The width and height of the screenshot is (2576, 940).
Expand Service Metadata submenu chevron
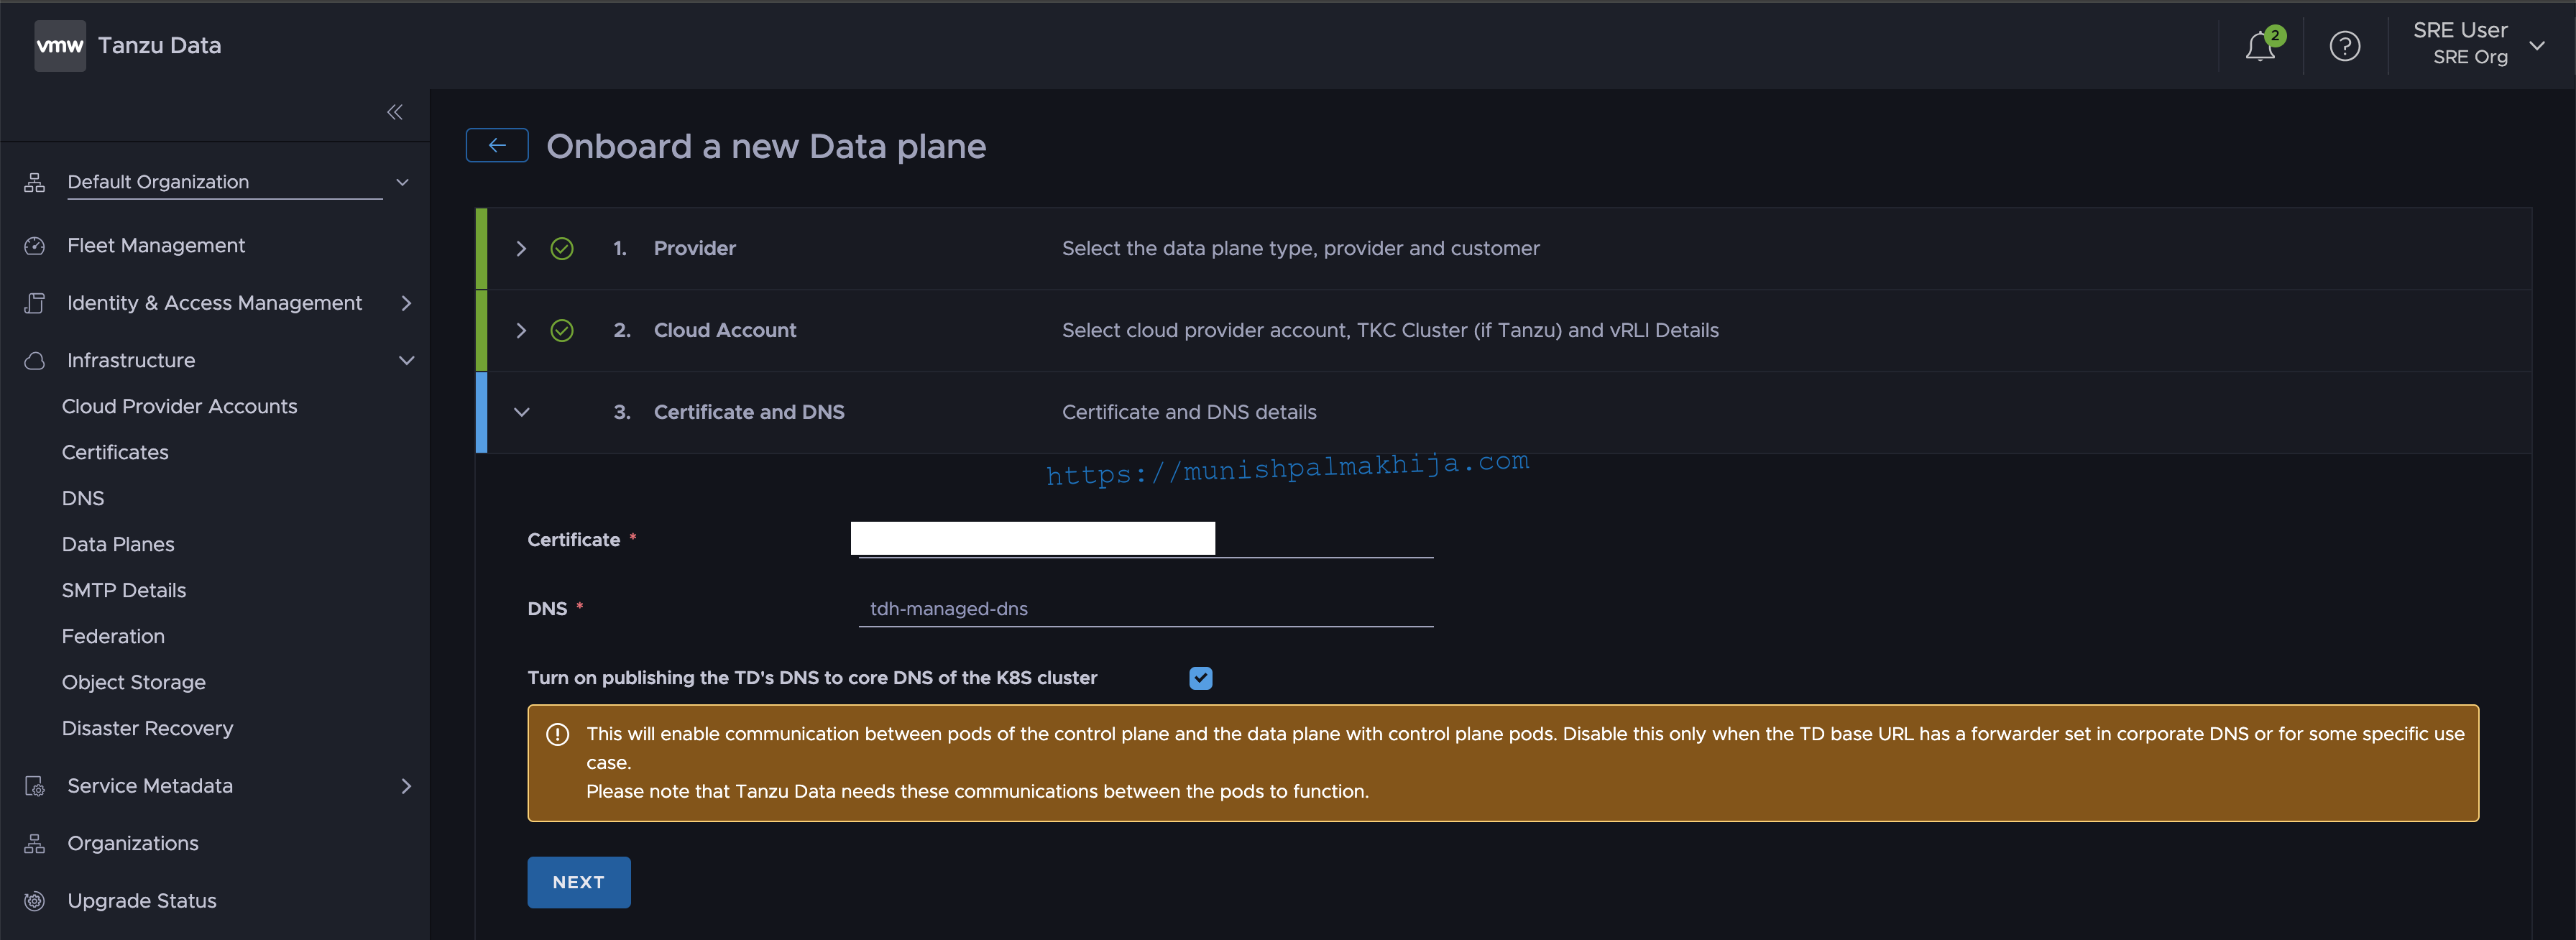(406, 787)
